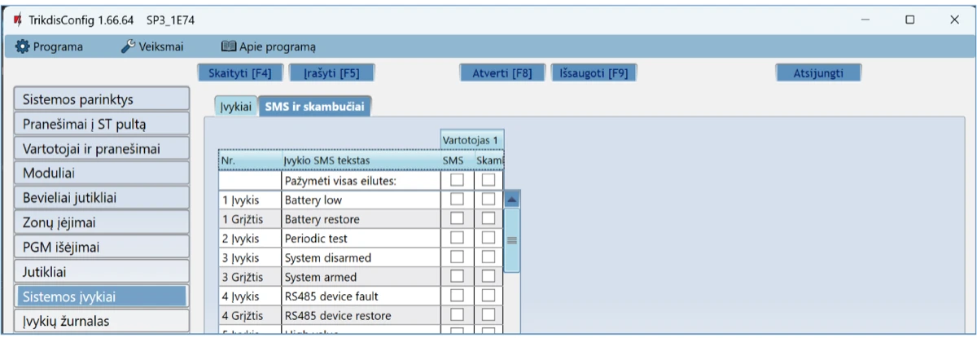Tick call checkbox for Periodic test
This screenshot has width=977, height=338.
pyautogui.click(x=488, y=238)
